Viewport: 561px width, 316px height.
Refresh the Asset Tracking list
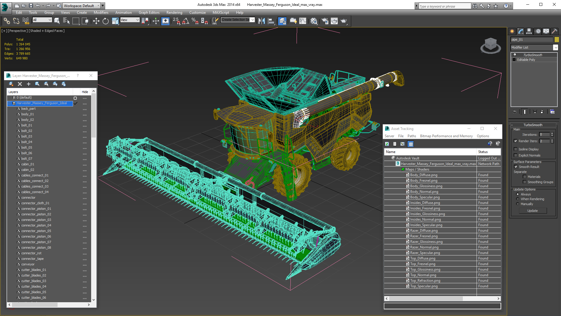click(387, 144)
